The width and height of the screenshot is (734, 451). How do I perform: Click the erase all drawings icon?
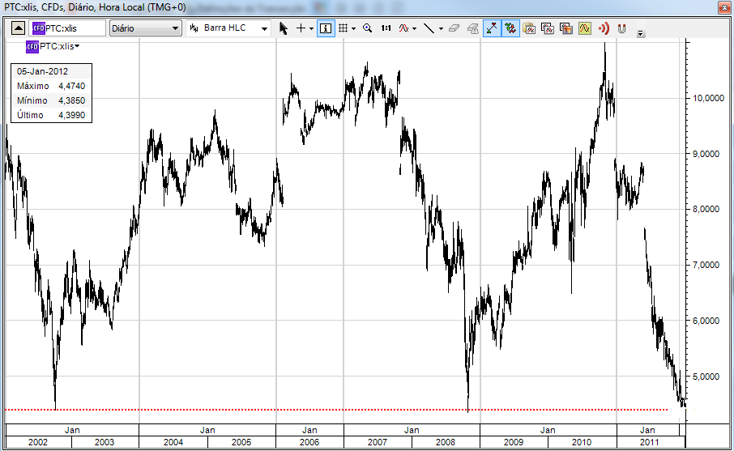point(473,28)
